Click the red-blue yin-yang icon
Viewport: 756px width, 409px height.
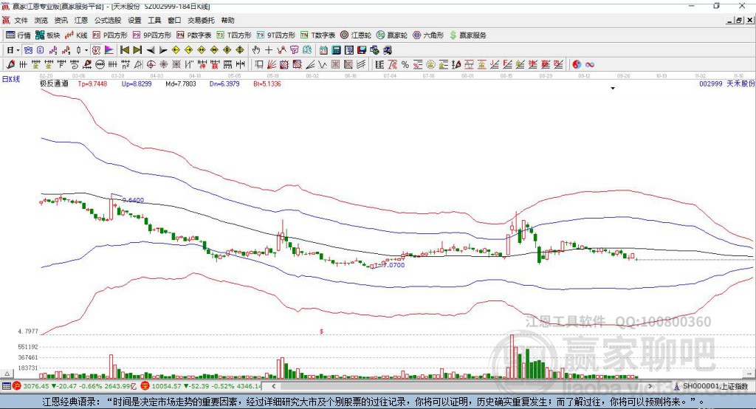pyautogui.click(x=577, y=65)
